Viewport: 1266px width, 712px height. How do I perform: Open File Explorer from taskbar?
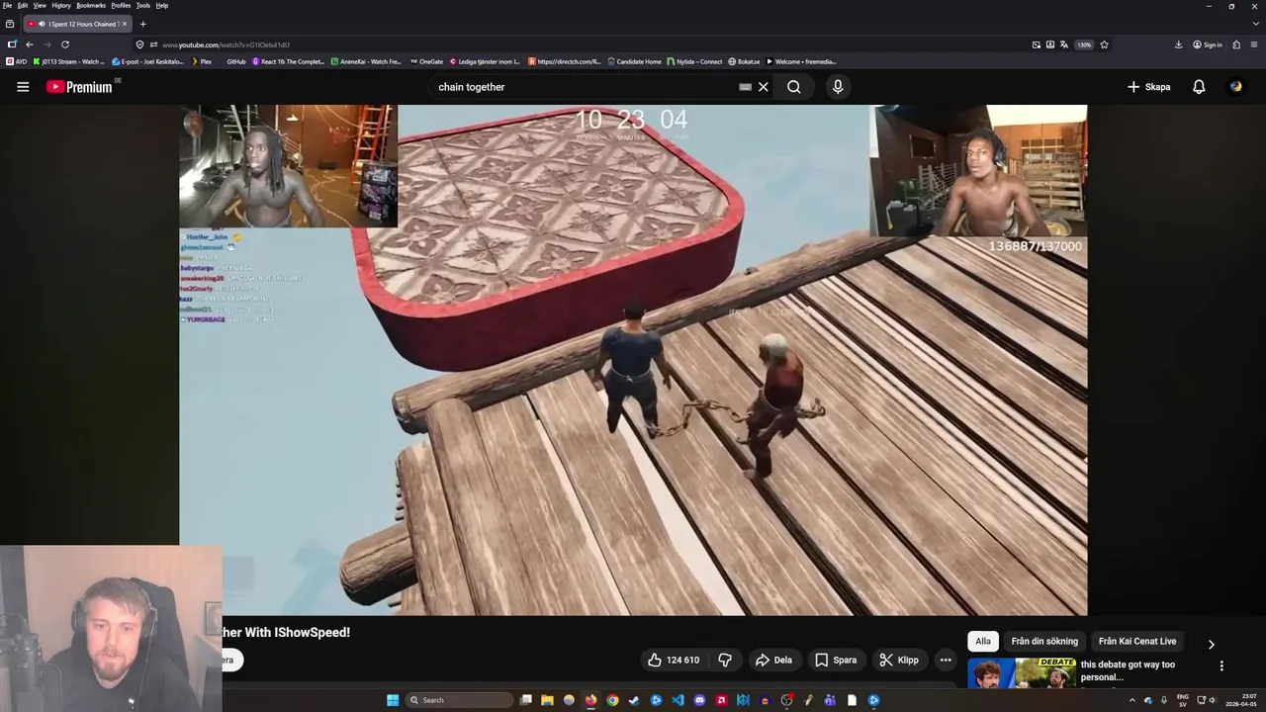pyautogui.click(x=547, y=700)
